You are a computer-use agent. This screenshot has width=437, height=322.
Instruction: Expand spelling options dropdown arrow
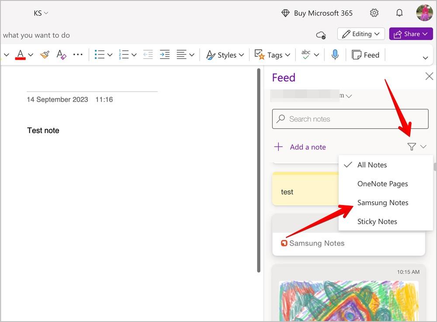[x=316, y=55]
